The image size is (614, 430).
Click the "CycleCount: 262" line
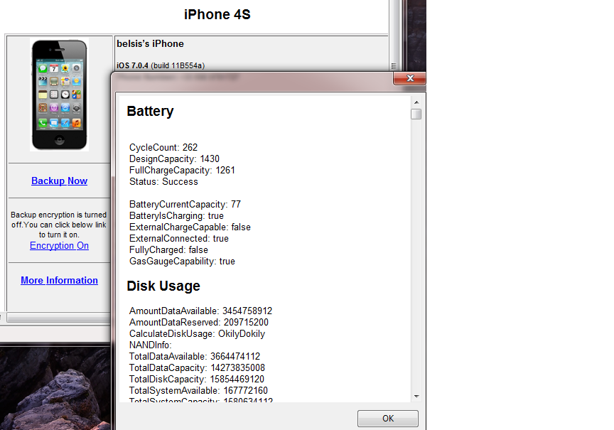pos(163,147)
